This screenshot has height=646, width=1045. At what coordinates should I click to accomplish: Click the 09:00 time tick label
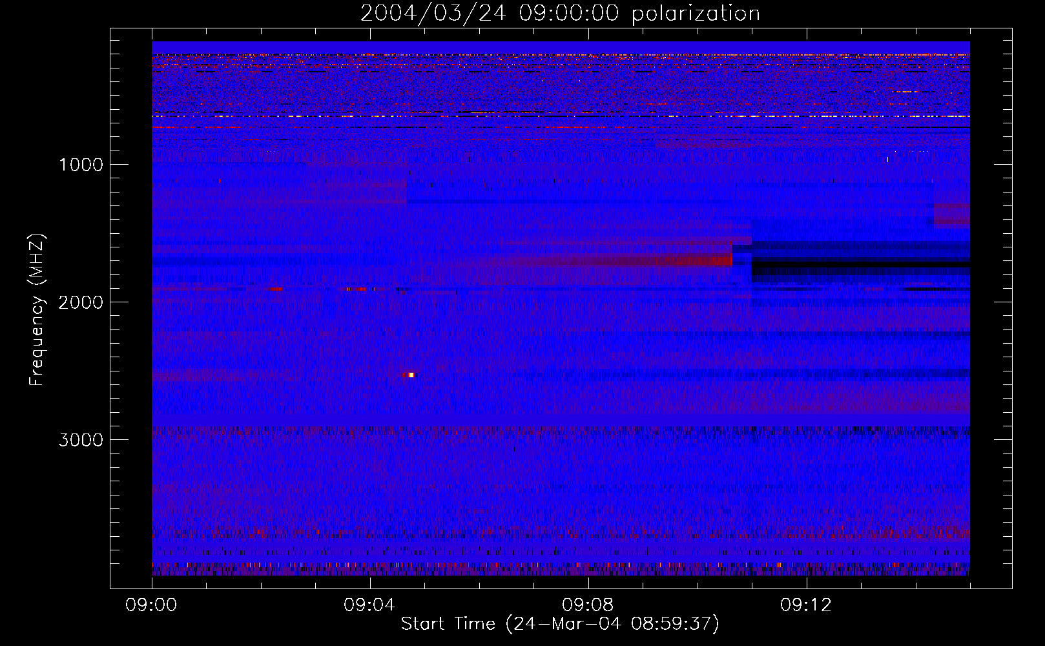pos(151,605)
